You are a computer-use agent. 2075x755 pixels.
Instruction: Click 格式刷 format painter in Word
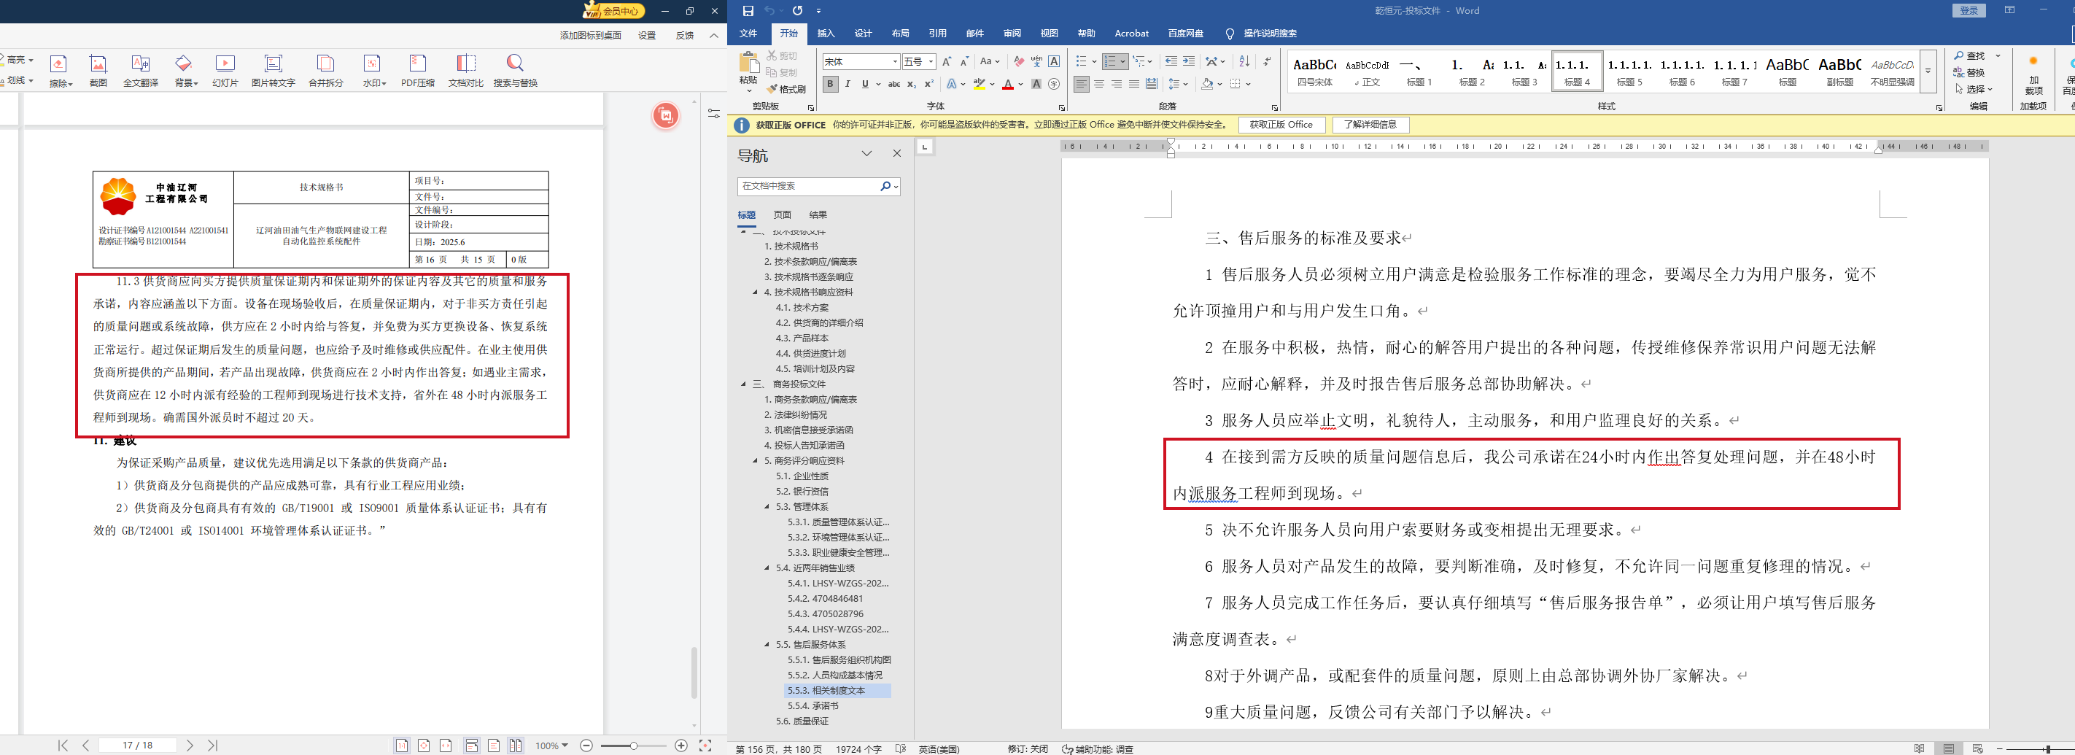point(786,89)
